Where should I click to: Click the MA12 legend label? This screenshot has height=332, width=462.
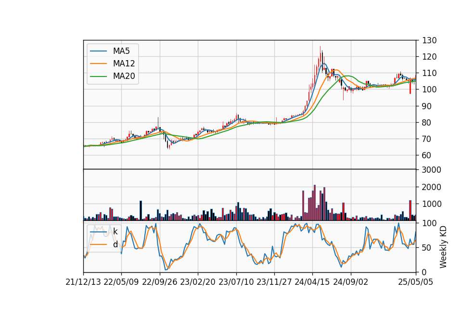[x=124, y=64]
